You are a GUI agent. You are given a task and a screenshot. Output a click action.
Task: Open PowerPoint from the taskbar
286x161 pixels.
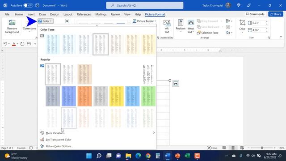[177, 156]
